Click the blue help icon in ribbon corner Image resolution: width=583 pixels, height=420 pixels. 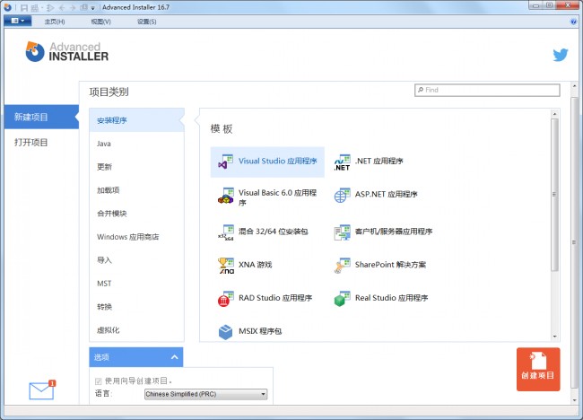(573, 22)
